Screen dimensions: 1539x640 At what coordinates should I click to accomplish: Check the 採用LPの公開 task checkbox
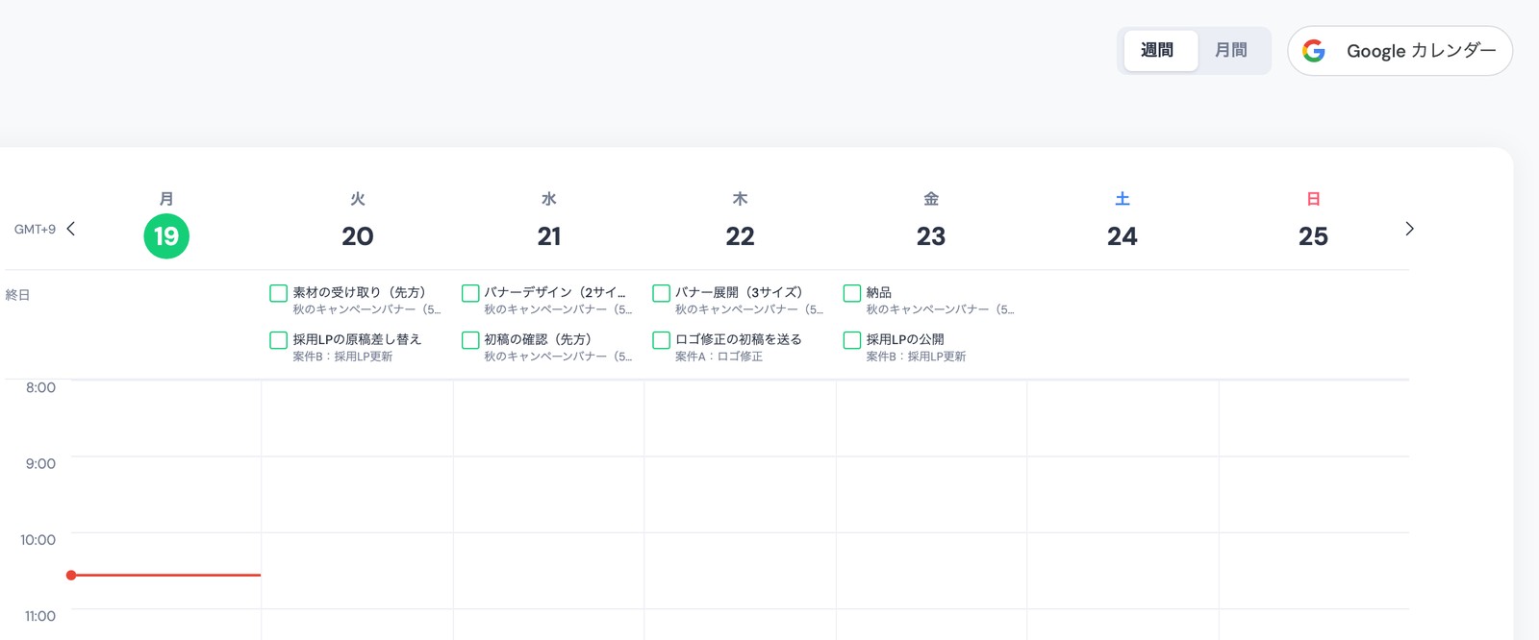[x=852, y=340]
